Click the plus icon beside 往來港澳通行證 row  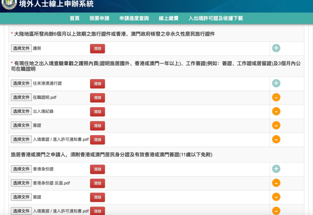pos(276,83)
